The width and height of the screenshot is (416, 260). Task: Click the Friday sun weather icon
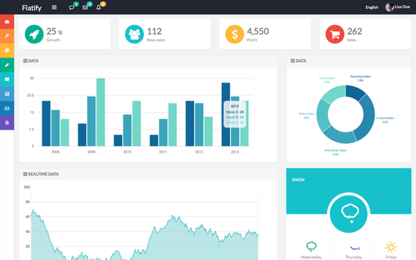point(391,248)
